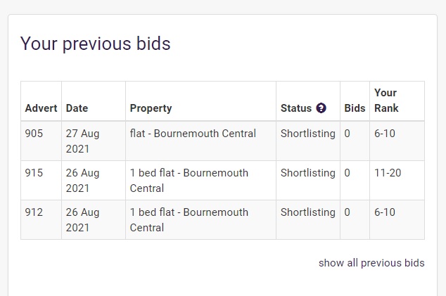Click the Your Rank column header
This screenshot has height=296, width=446.
[x=386, y=101]
